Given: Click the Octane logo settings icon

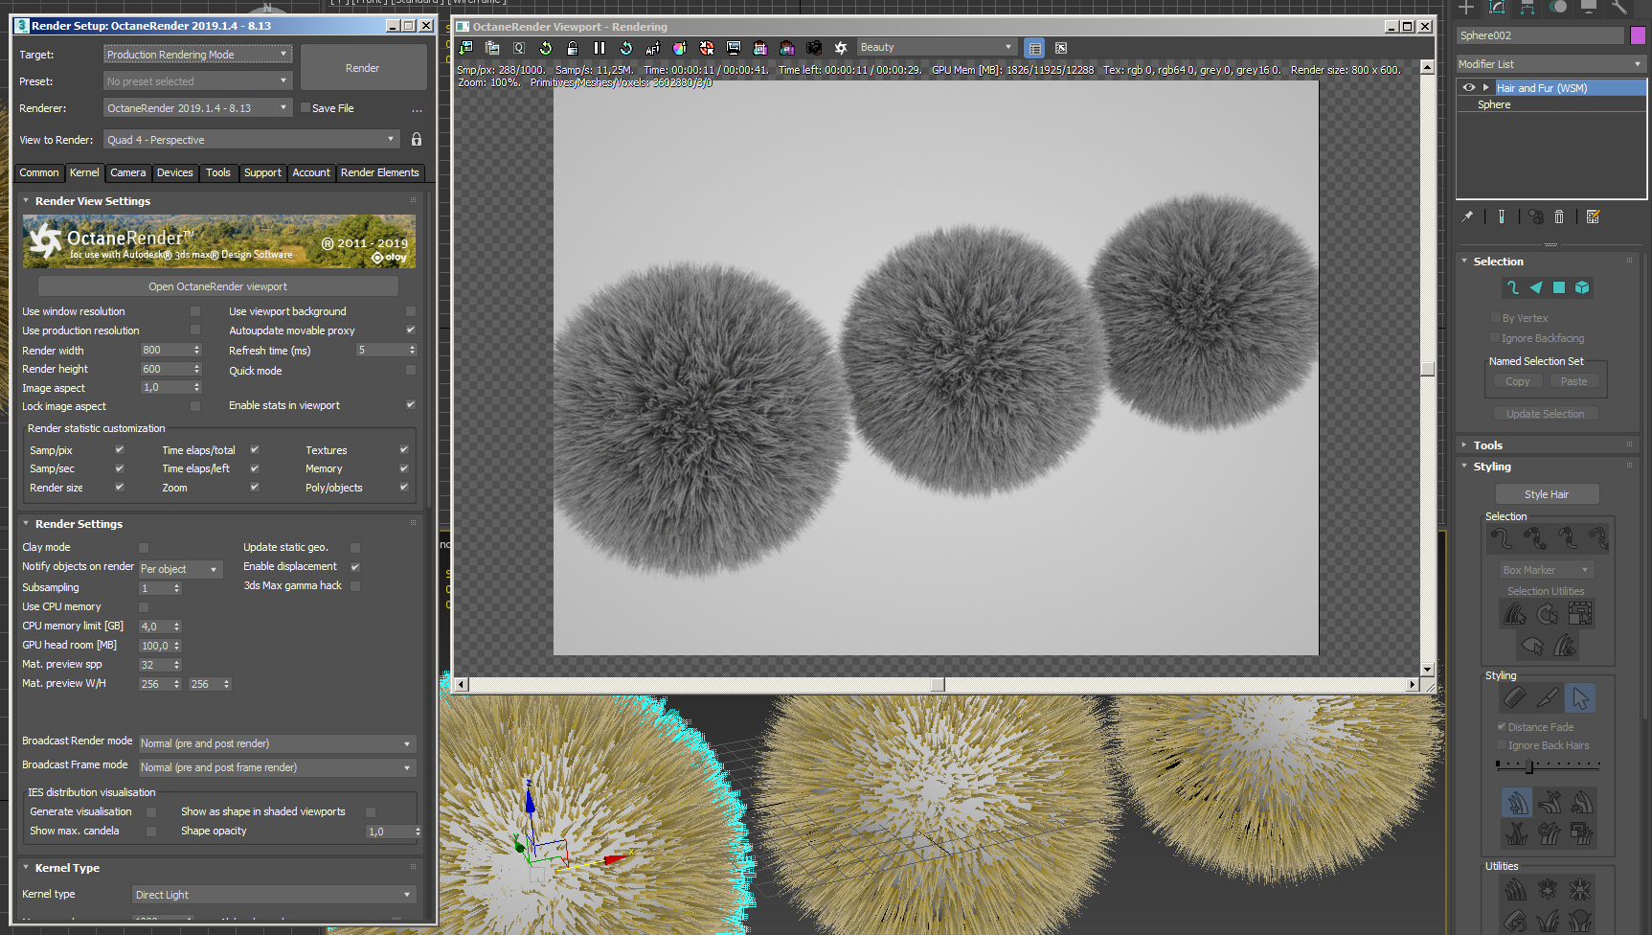Looking at the screenshot, I should 840,48.
